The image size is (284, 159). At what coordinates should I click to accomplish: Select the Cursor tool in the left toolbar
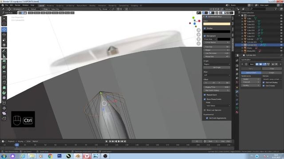click(x=4, y=23)
